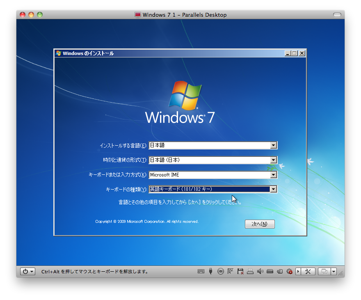Click the Ctrl+Alt release hint text in status bar
The width and height of the screenshot is (361, 300).
95,272
